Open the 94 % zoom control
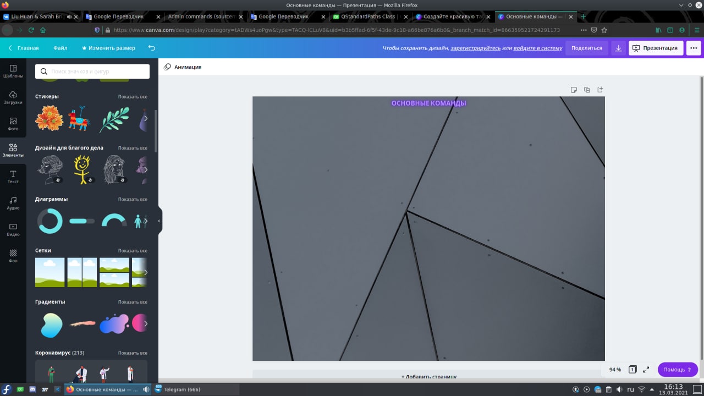Screen dimensions: 704x396 pos(615,370)
